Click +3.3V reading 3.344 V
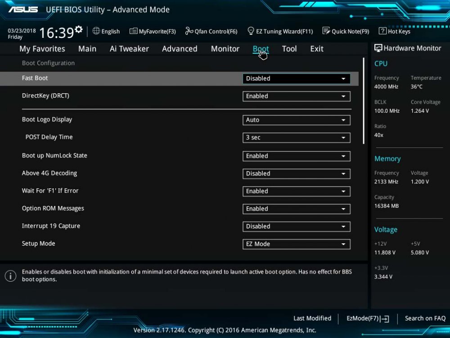 [x=383, y=277]
